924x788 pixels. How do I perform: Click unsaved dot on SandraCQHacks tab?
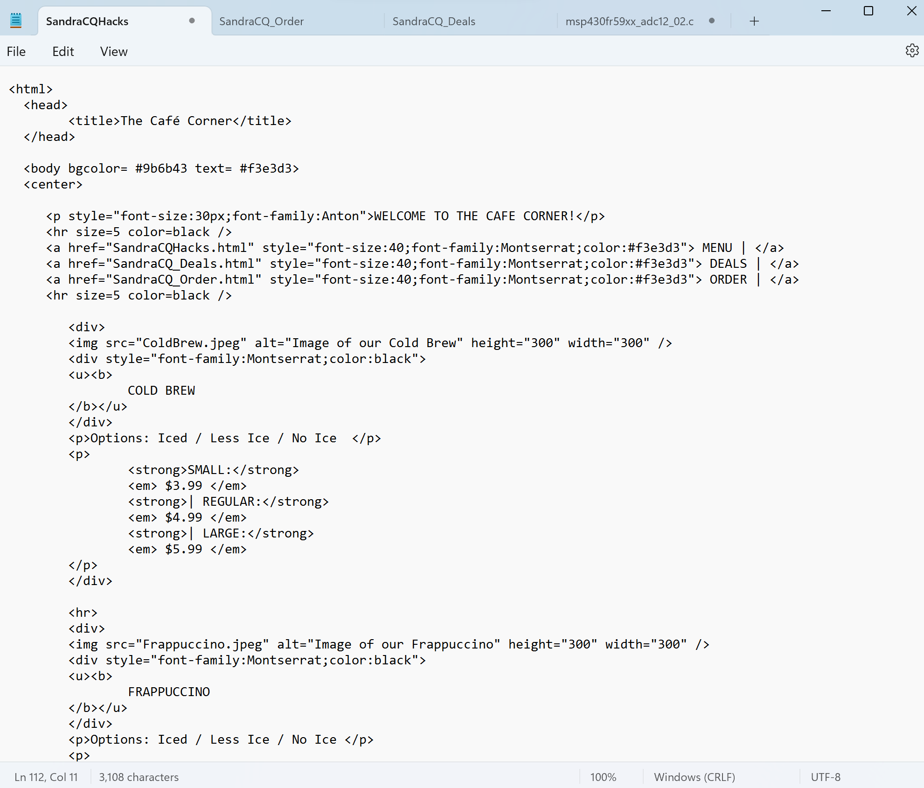click(x=192, y=21)
